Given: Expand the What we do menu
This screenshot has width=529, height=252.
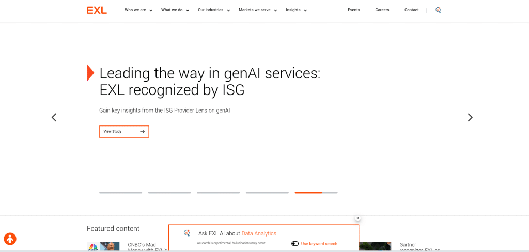Looking at the screenshot, I should (x=175, y=10).
